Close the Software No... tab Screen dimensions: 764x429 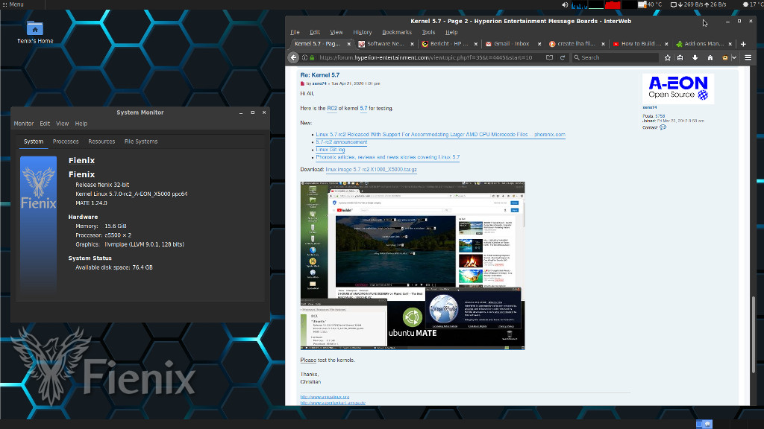[412, 44]
